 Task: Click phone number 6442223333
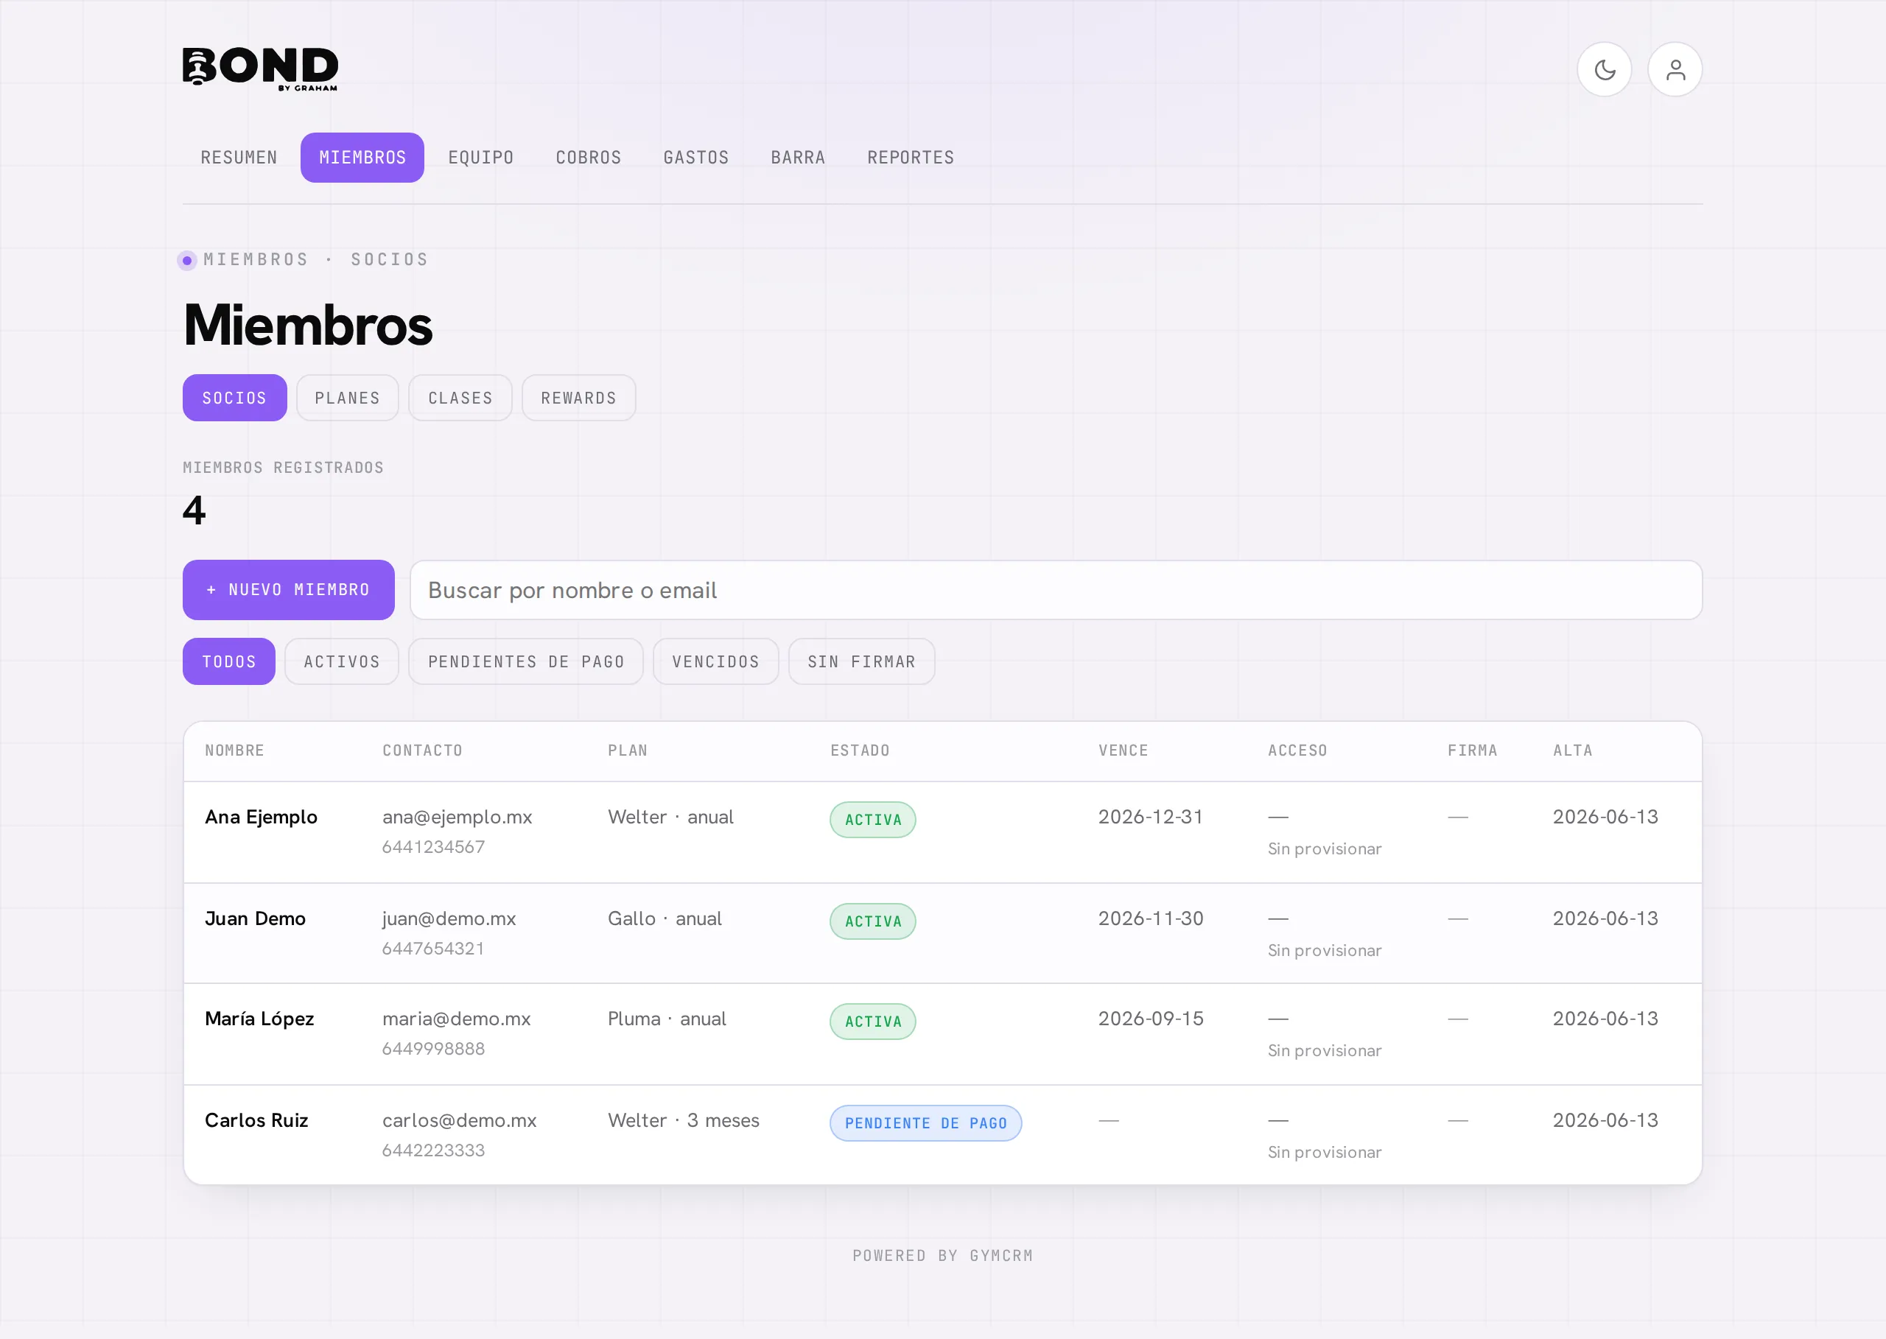pyautogui.click(x=433, y=1150)
